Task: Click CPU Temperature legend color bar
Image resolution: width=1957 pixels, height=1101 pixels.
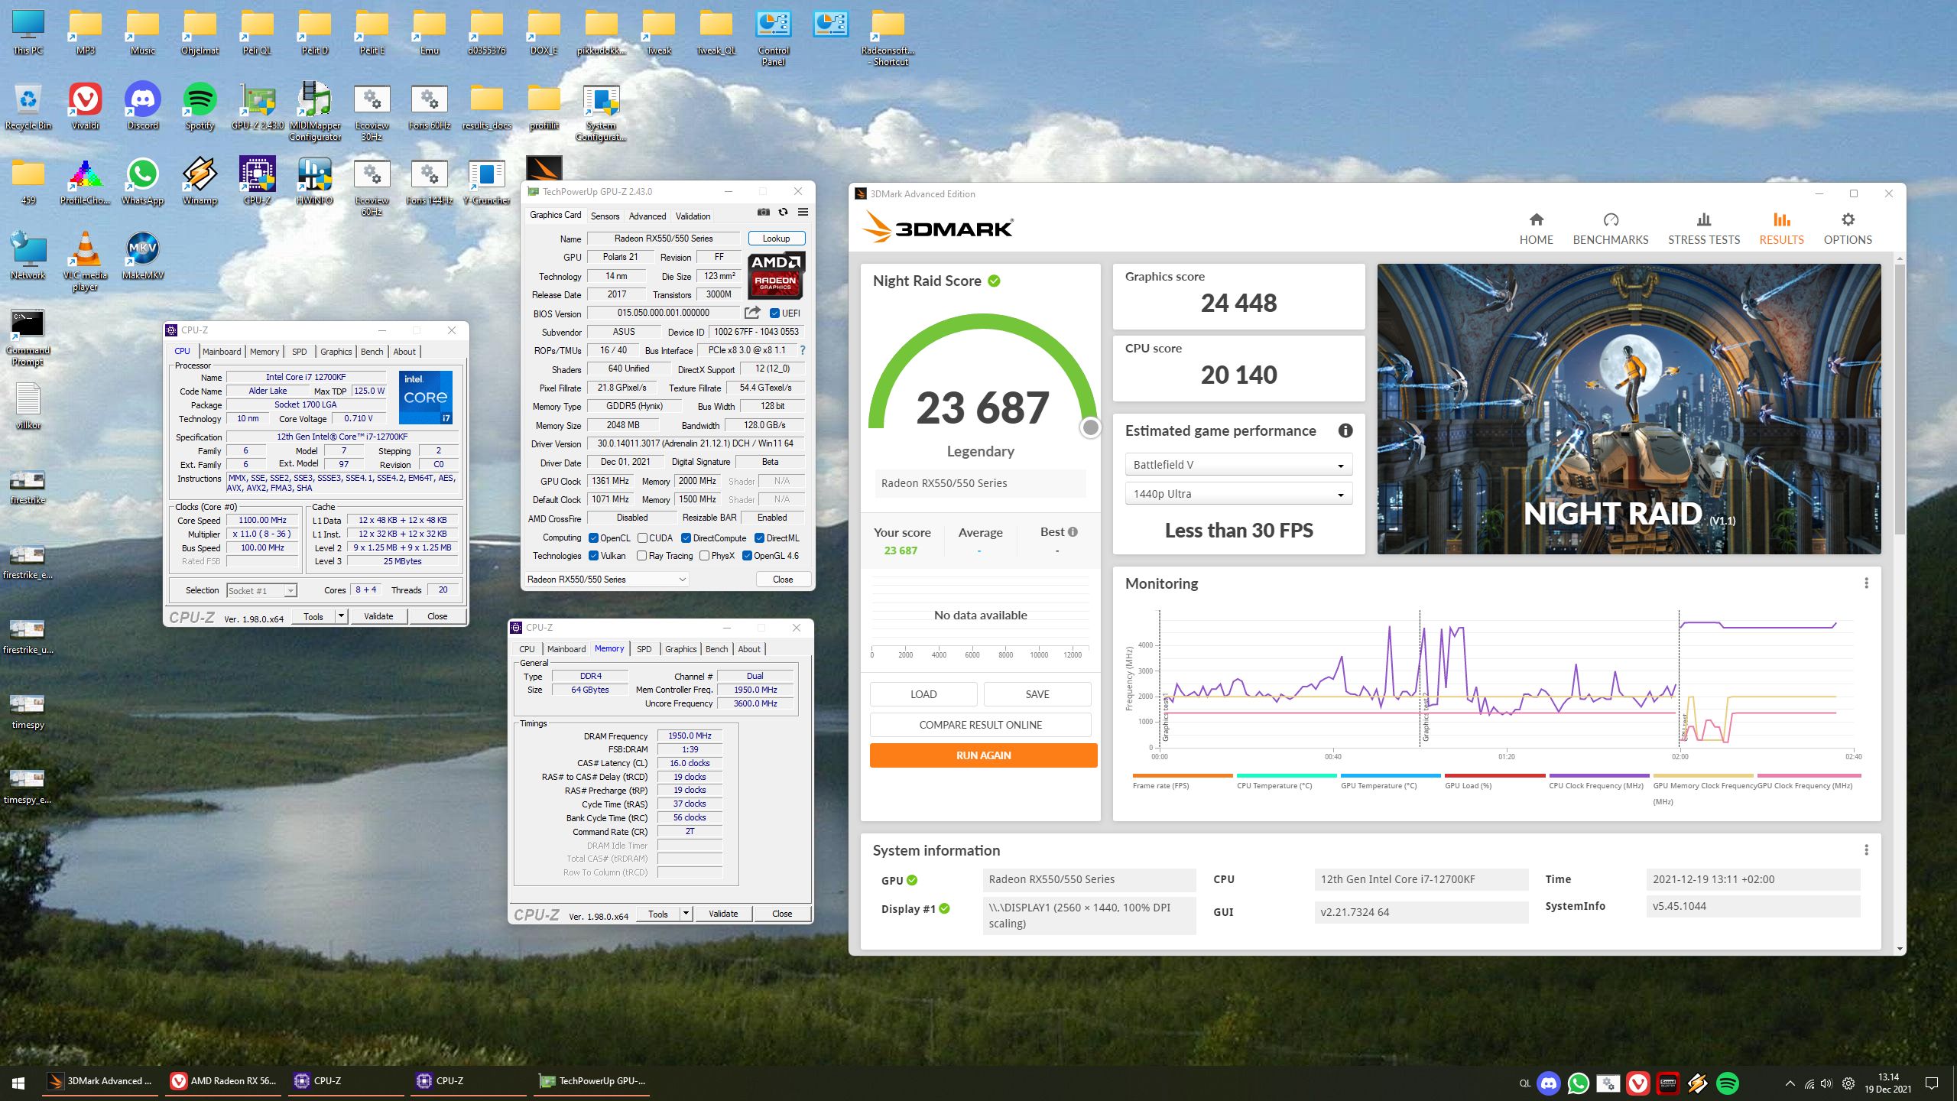Action: [x=1287, y=775]
